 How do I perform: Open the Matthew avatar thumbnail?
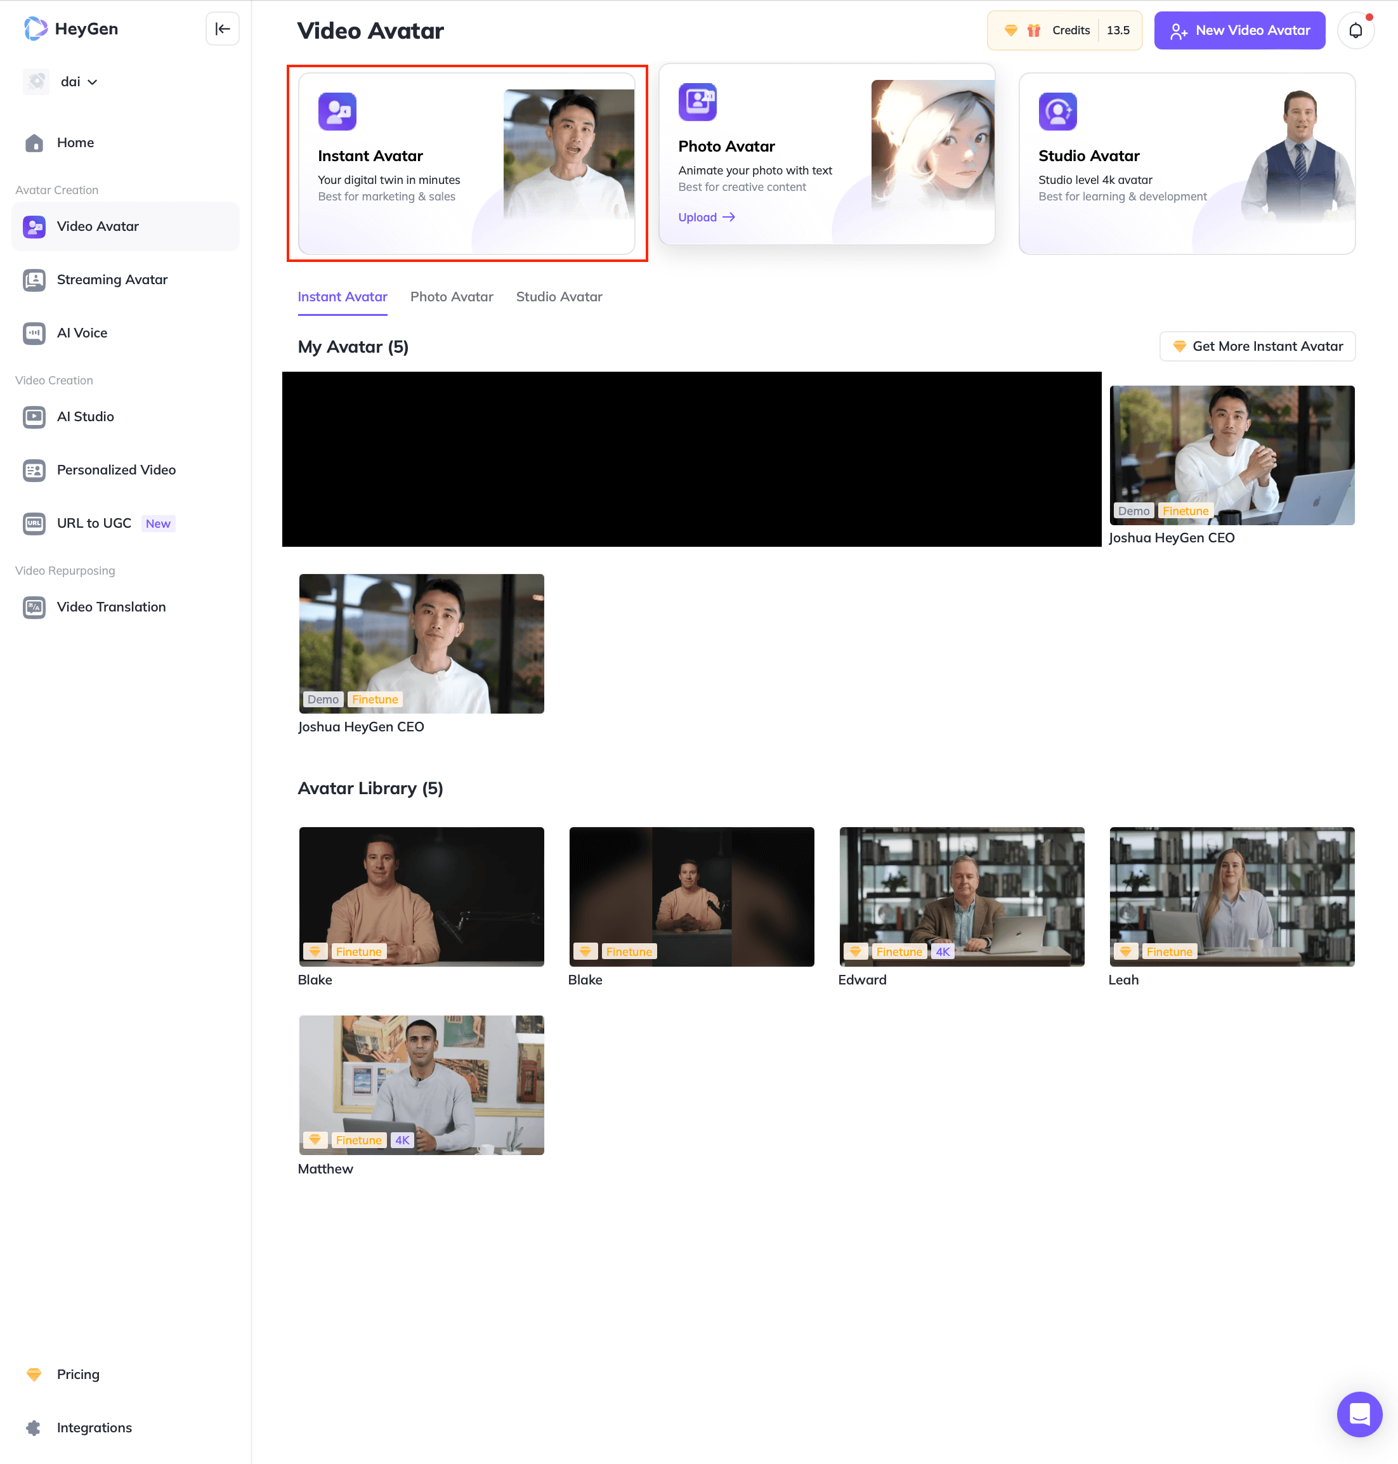coord(421,1085)
